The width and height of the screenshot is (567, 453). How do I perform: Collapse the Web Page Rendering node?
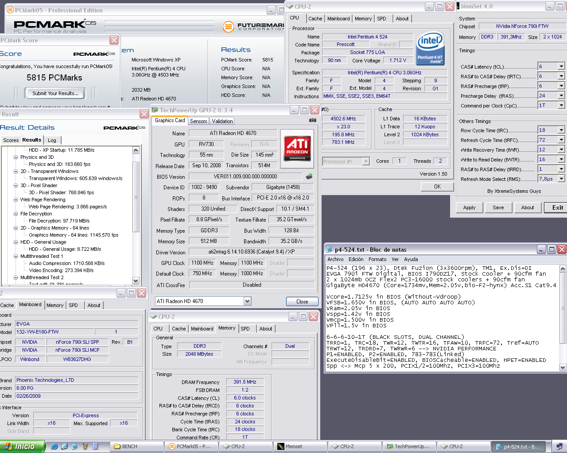(x=16, y=200)
